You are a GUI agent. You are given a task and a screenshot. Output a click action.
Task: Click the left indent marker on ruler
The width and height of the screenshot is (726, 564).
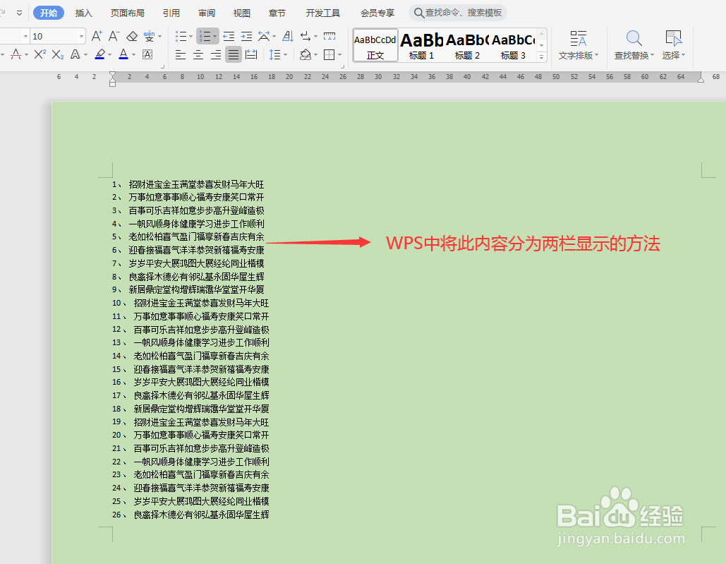click(112, 79)
